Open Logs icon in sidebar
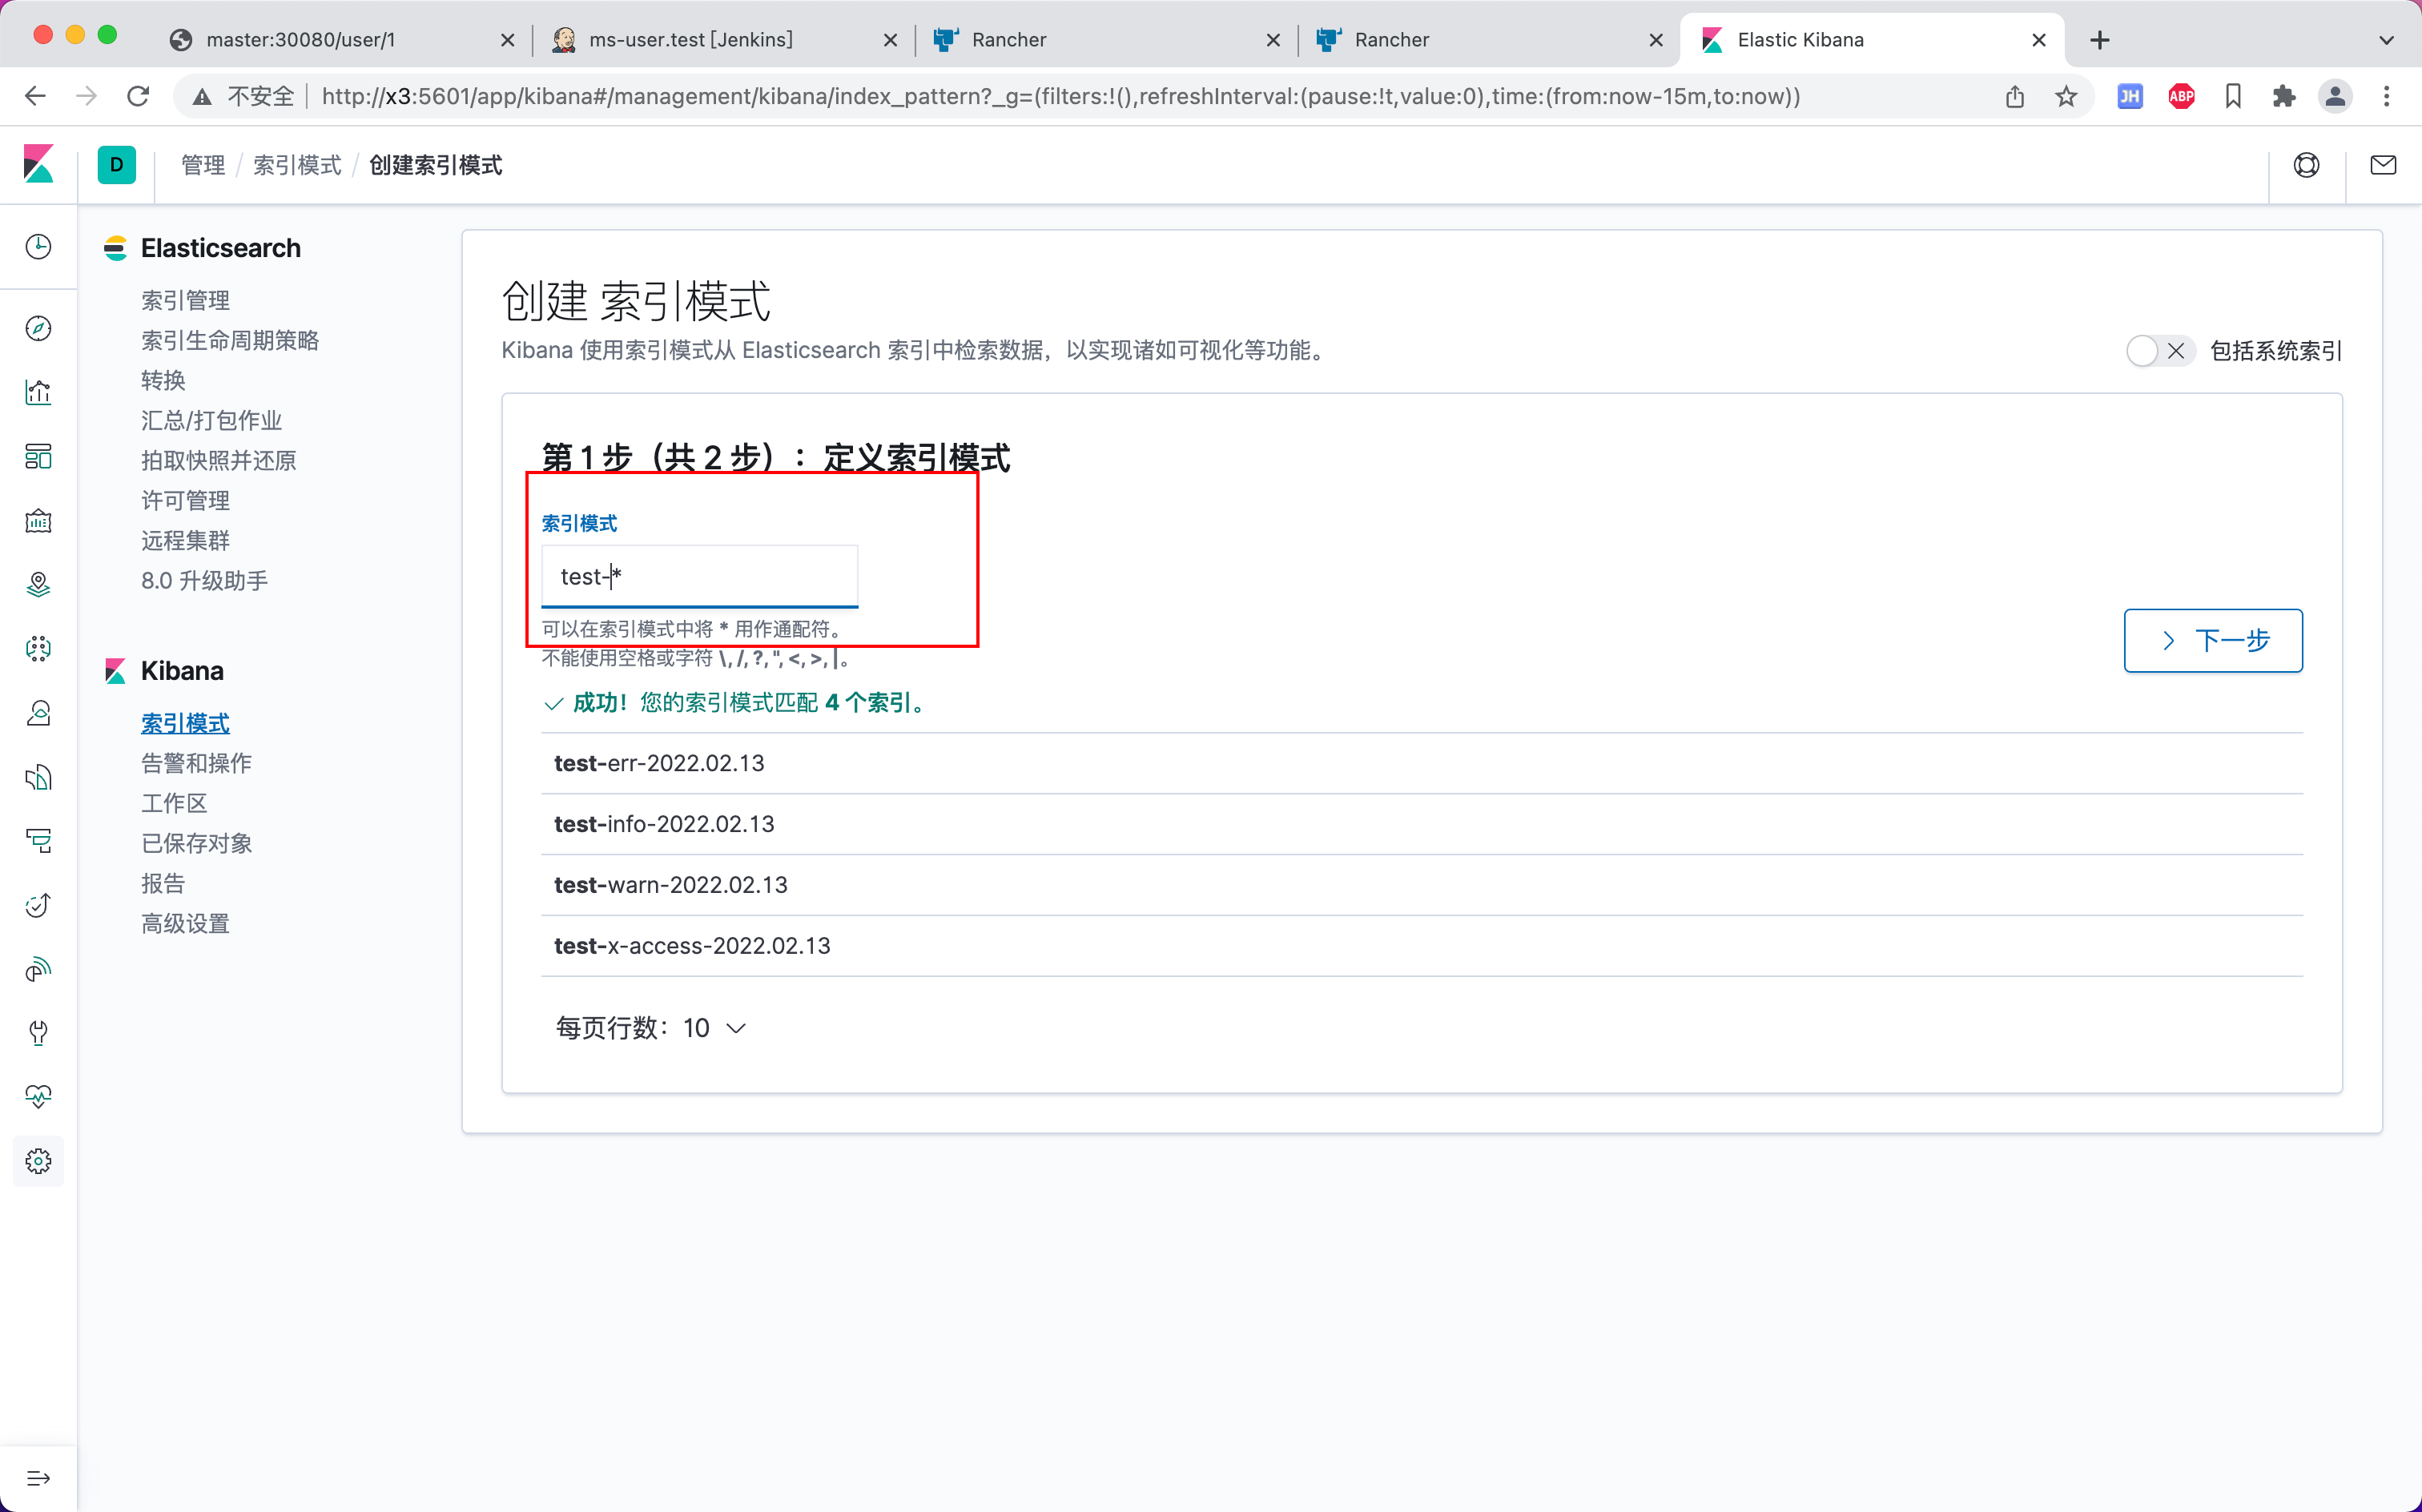Viewport: 2422px width, 1512px height. click(38, 777)
